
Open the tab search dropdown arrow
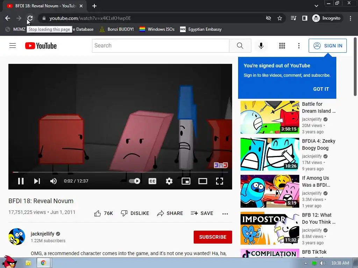tap(316, 6)
